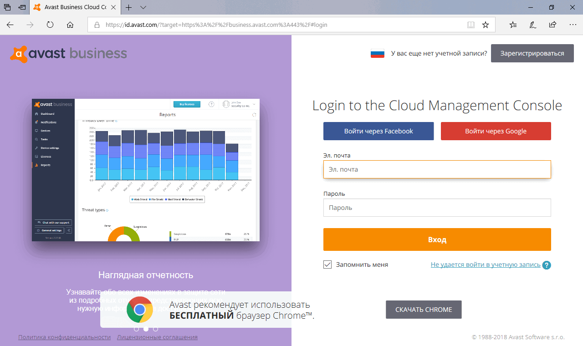Change language via the Russian flag icon

pos(378,53)
